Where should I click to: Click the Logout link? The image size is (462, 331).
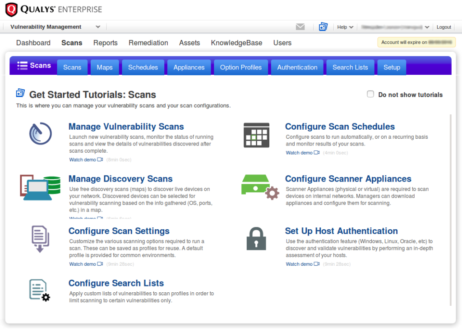[x=444, y=27]
